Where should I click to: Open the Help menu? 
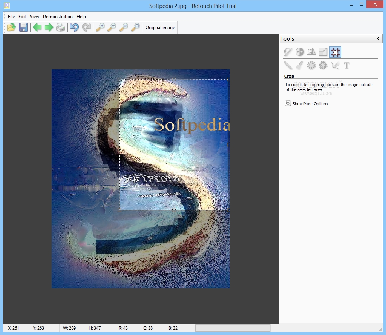(x=81, y=17)
